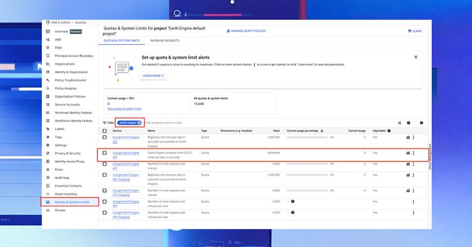Check the Earth Engine compute time row checkbox
The height and width of the screenshot is (247, 472).
click(x=104, y=153)
